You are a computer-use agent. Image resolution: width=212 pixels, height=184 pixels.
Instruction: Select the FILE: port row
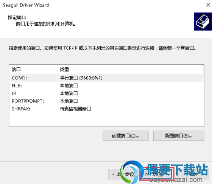click(107, 86)
